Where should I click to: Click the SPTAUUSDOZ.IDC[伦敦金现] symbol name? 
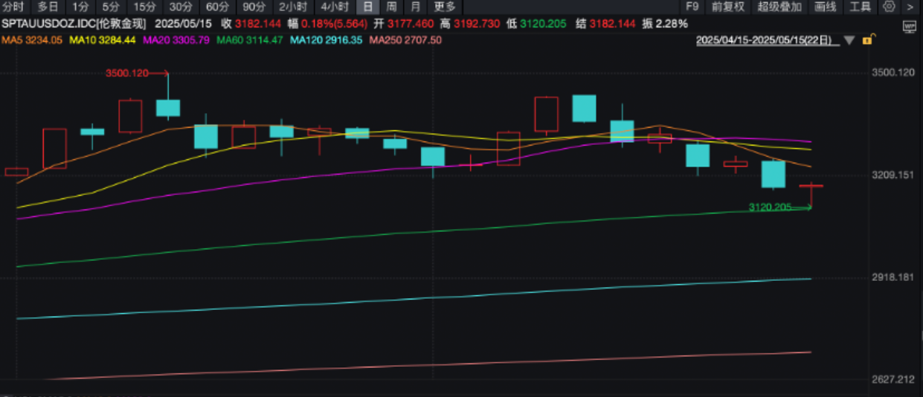[73, 24]
